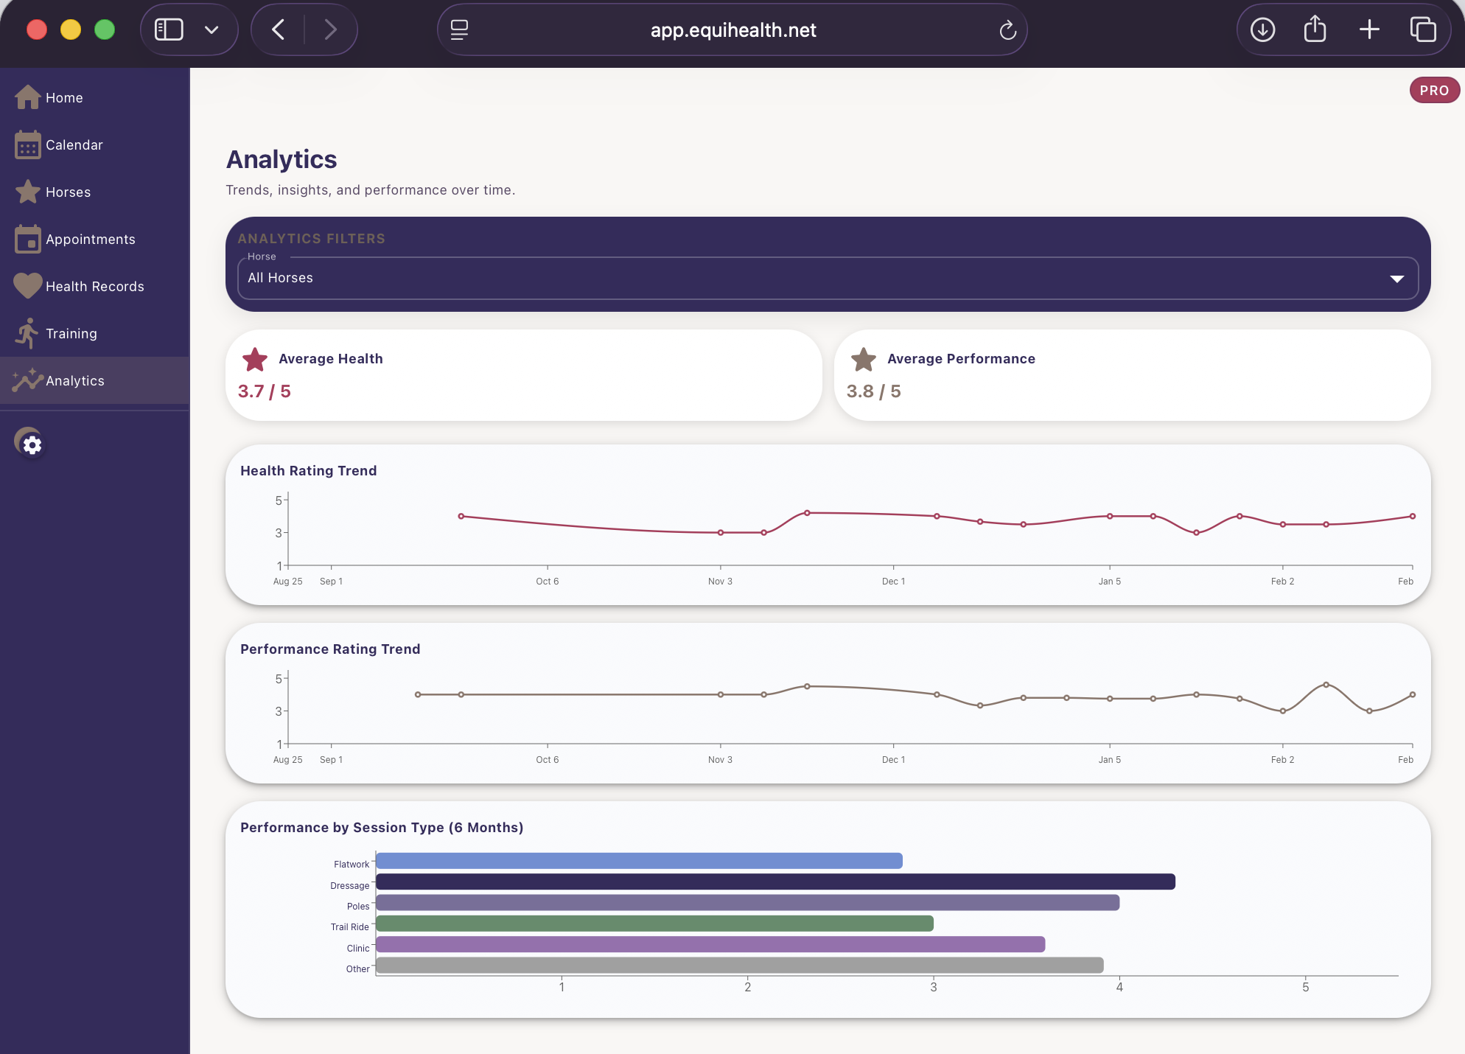Select the Health Records menu label
The width and height of the screenshot is (1465, 1054).
pyautogui.click(x=94, y=287)
